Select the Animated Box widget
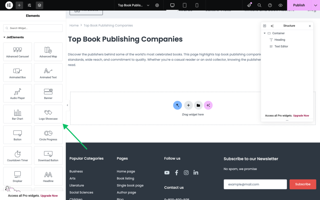This screenshot has height=200, width=320. (17, 72)
